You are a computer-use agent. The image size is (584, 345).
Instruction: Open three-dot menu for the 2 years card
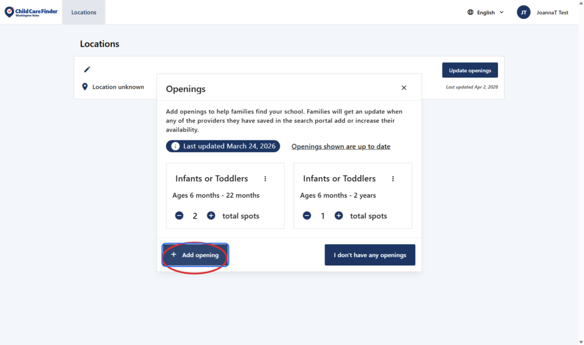393,178
